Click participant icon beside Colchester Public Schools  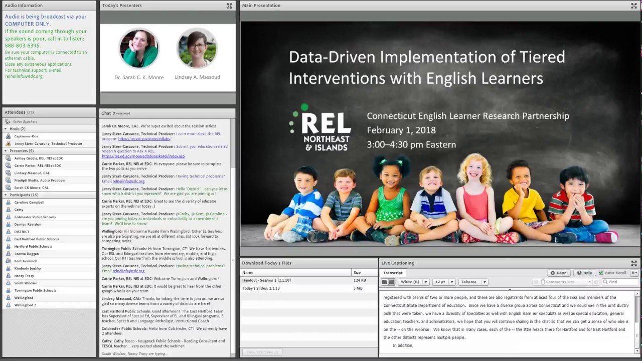pos(9,217)
